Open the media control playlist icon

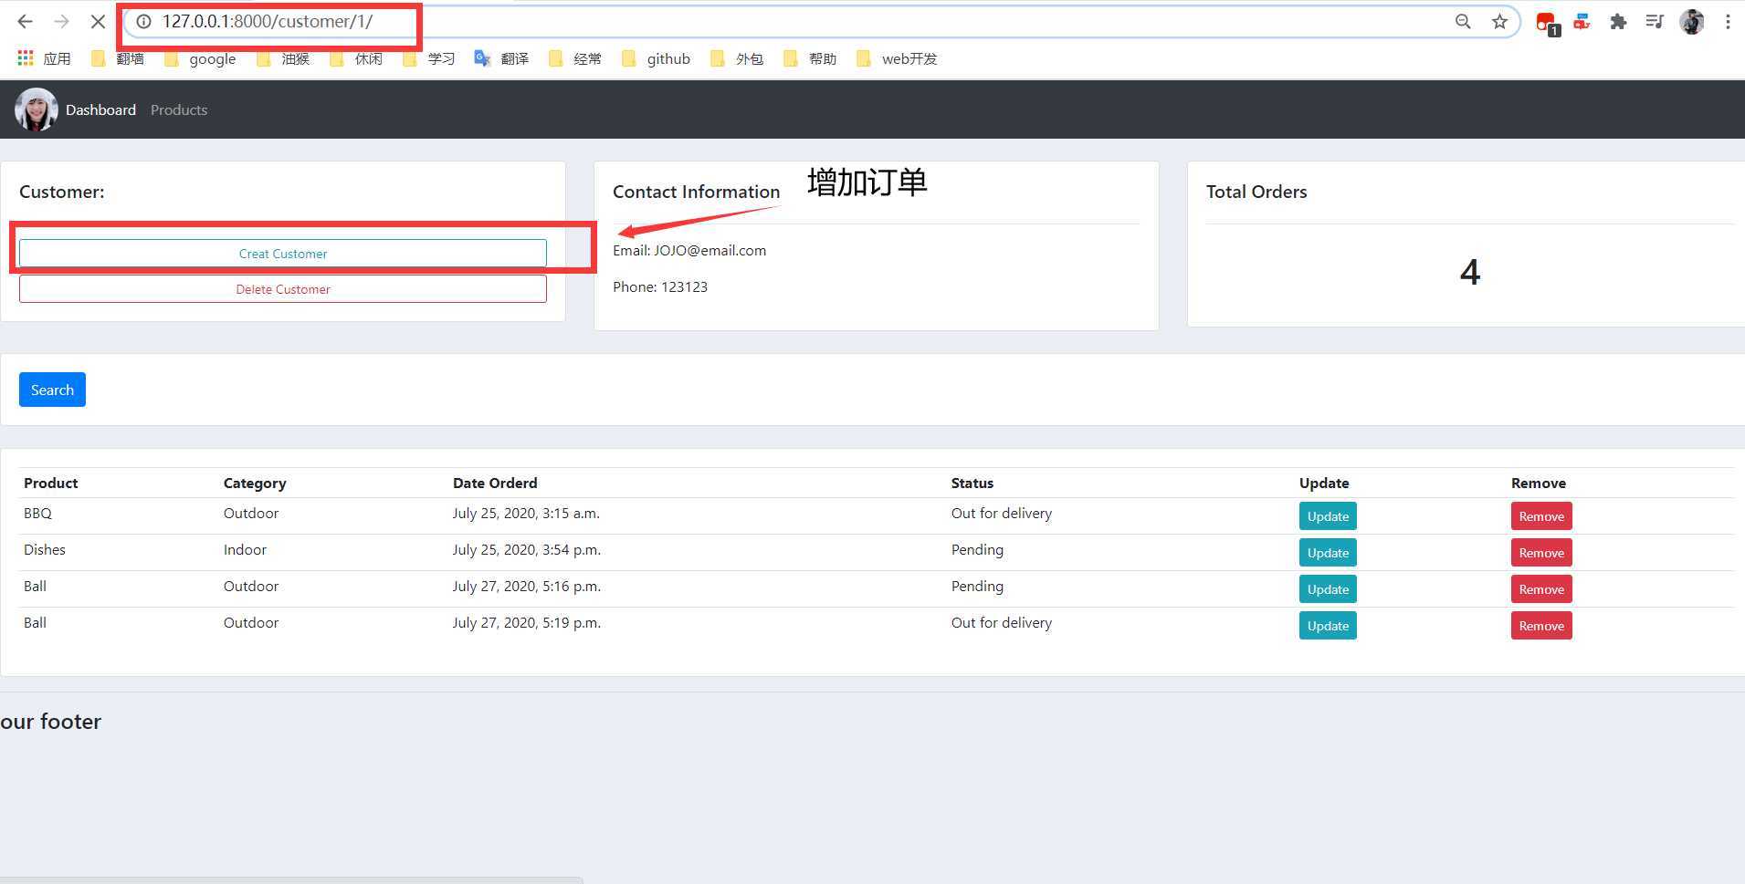(1655, 21)
